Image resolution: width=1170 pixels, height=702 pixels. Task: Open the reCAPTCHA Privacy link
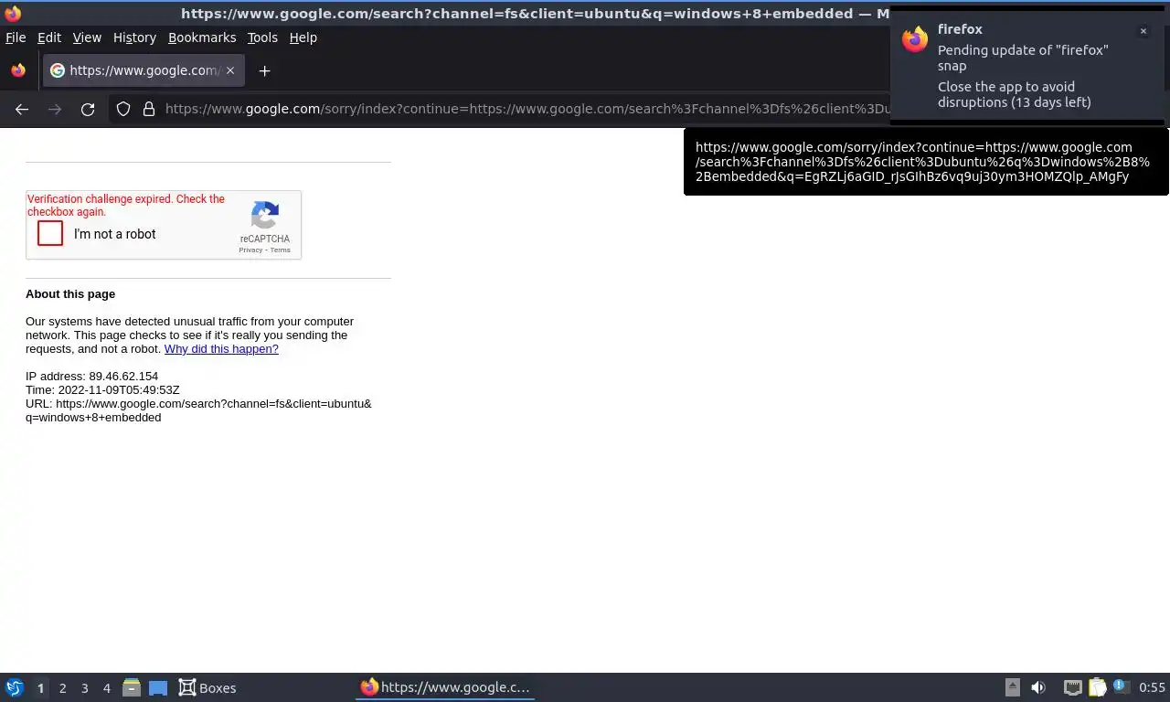point(250,250)
